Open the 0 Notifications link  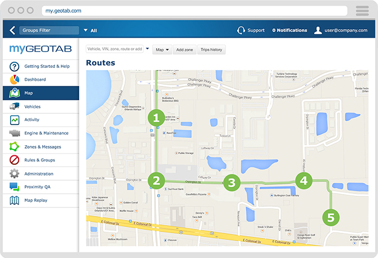289,30
